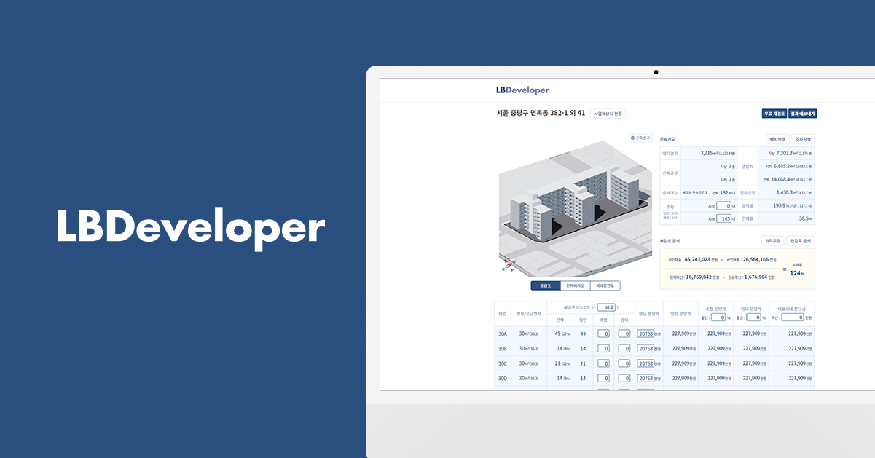Viewport: 875px width, 458px height.
Task: Click the 무료 재검토 button
Action: (x=775, y=113)
